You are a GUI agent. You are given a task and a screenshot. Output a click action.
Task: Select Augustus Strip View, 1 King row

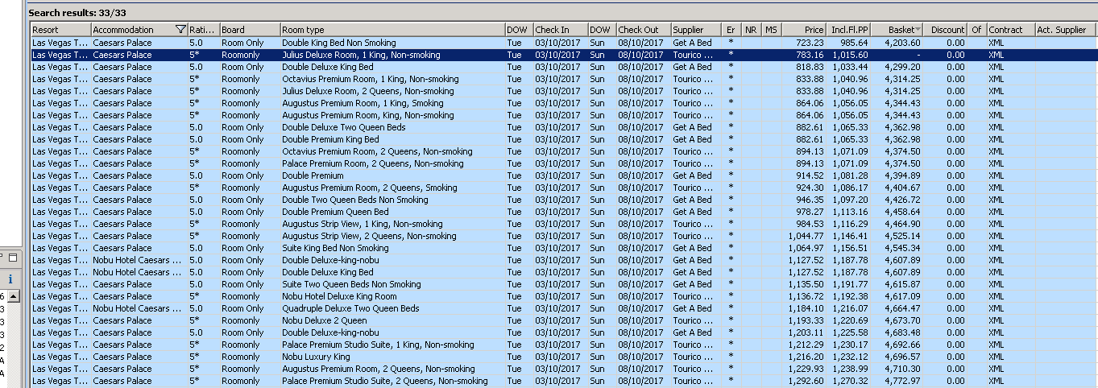pos(564,224)
